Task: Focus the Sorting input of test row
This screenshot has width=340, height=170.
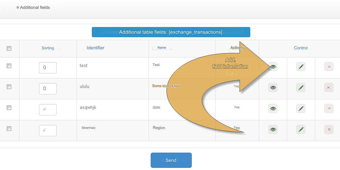Action: pos(48,68)
